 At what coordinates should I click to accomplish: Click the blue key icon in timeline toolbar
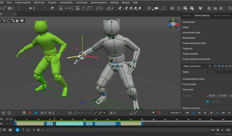pos(36,113)
